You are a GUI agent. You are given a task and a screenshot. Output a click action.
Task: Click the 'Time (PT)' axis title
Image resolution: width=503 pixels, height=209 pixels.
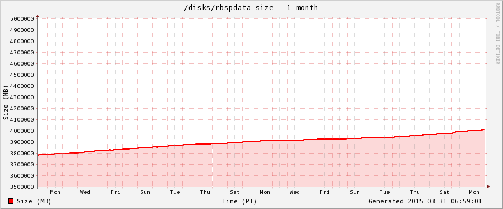coord(239,201)
